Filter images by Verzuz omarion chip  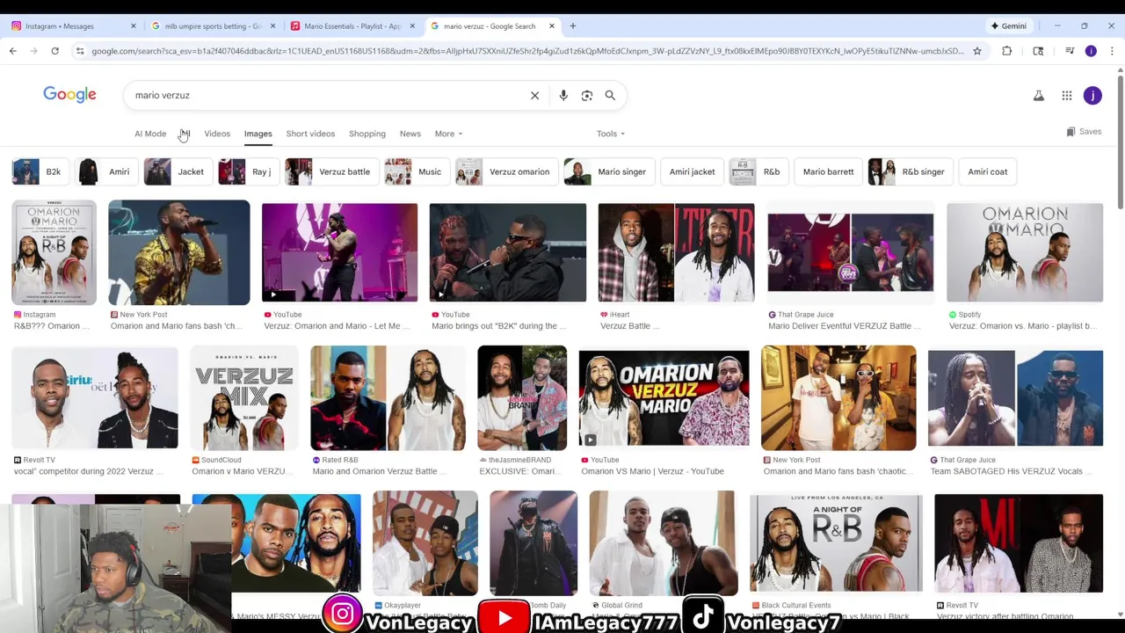505,171
